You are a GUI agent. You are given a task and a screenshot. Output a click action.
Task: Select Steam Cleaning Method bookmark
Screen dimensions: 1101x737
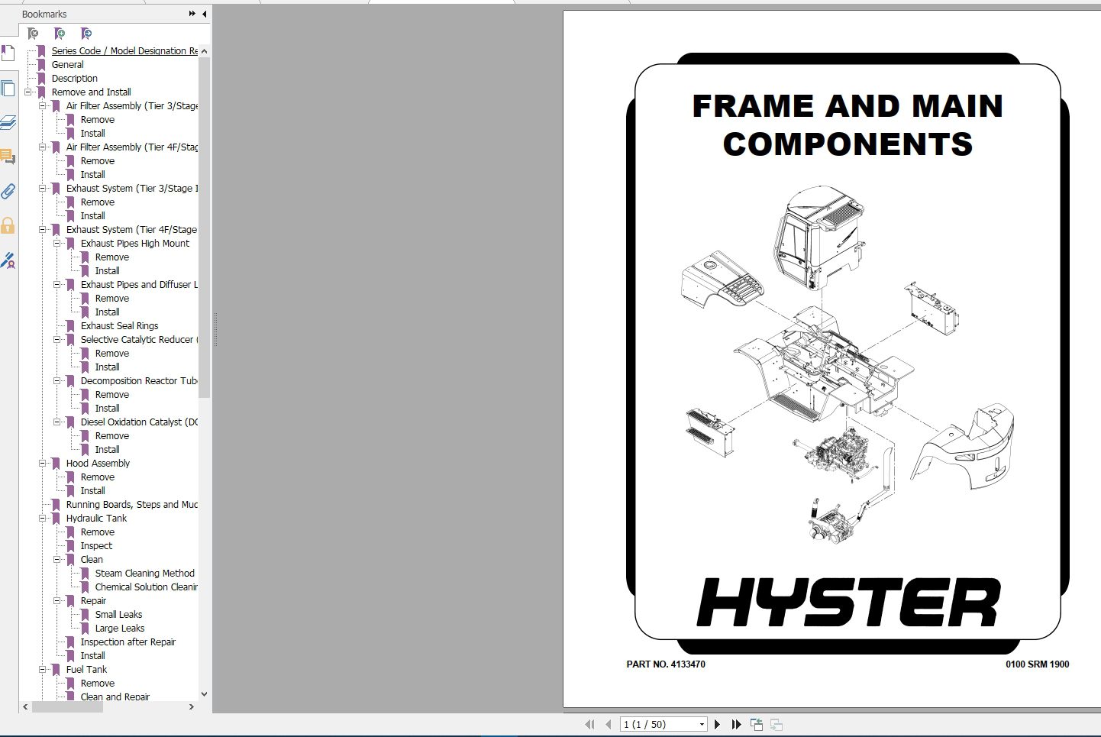click(x=144, y=574)
